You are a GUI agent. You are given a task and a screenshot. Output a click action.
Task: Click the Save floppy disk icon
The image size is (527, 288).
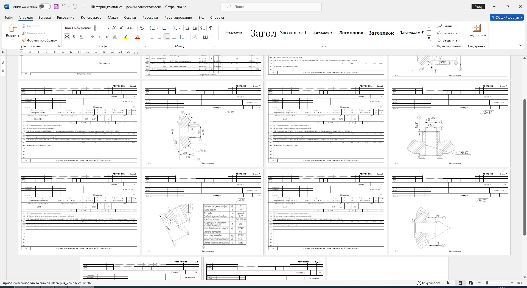click(56, 7)
